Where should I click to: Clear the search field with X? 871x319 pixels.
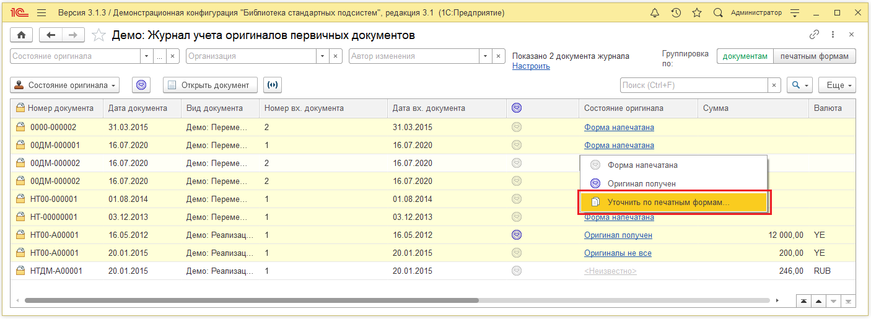774,85
